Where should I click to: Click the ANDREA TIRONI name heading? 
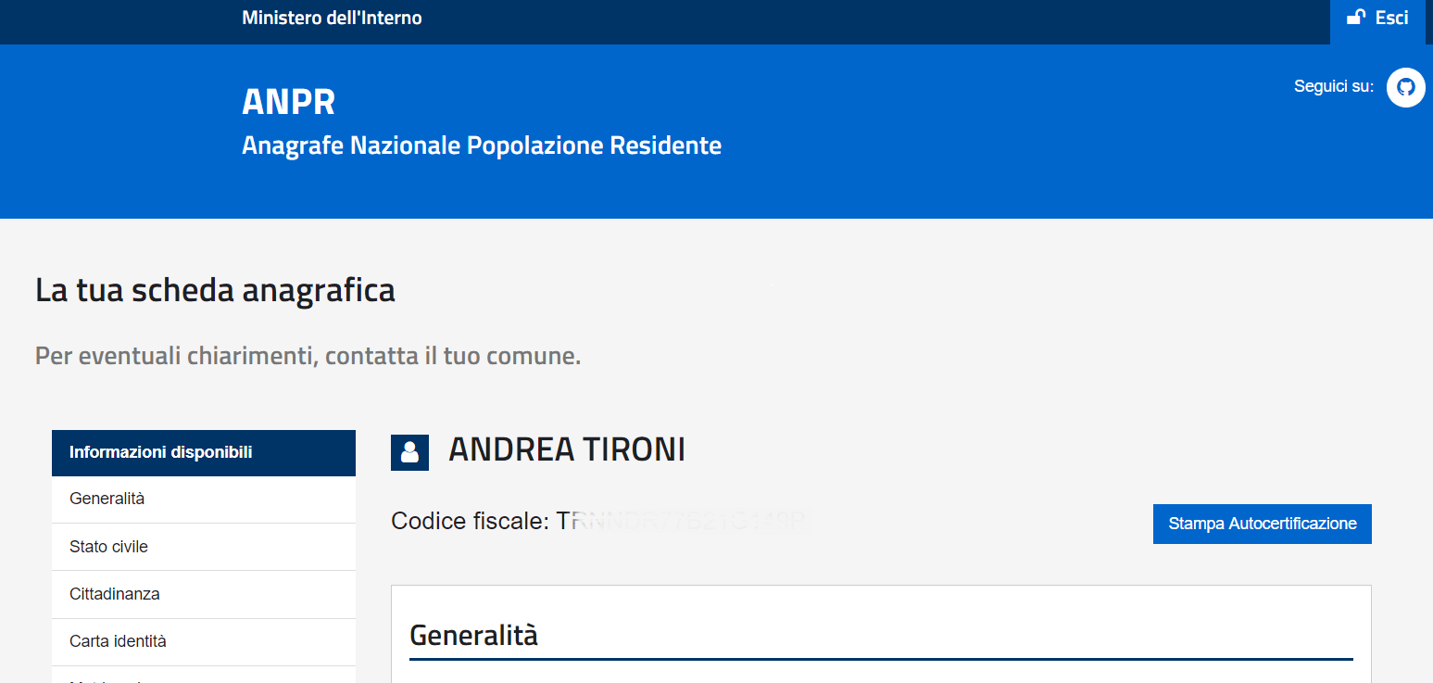point(567,449)
